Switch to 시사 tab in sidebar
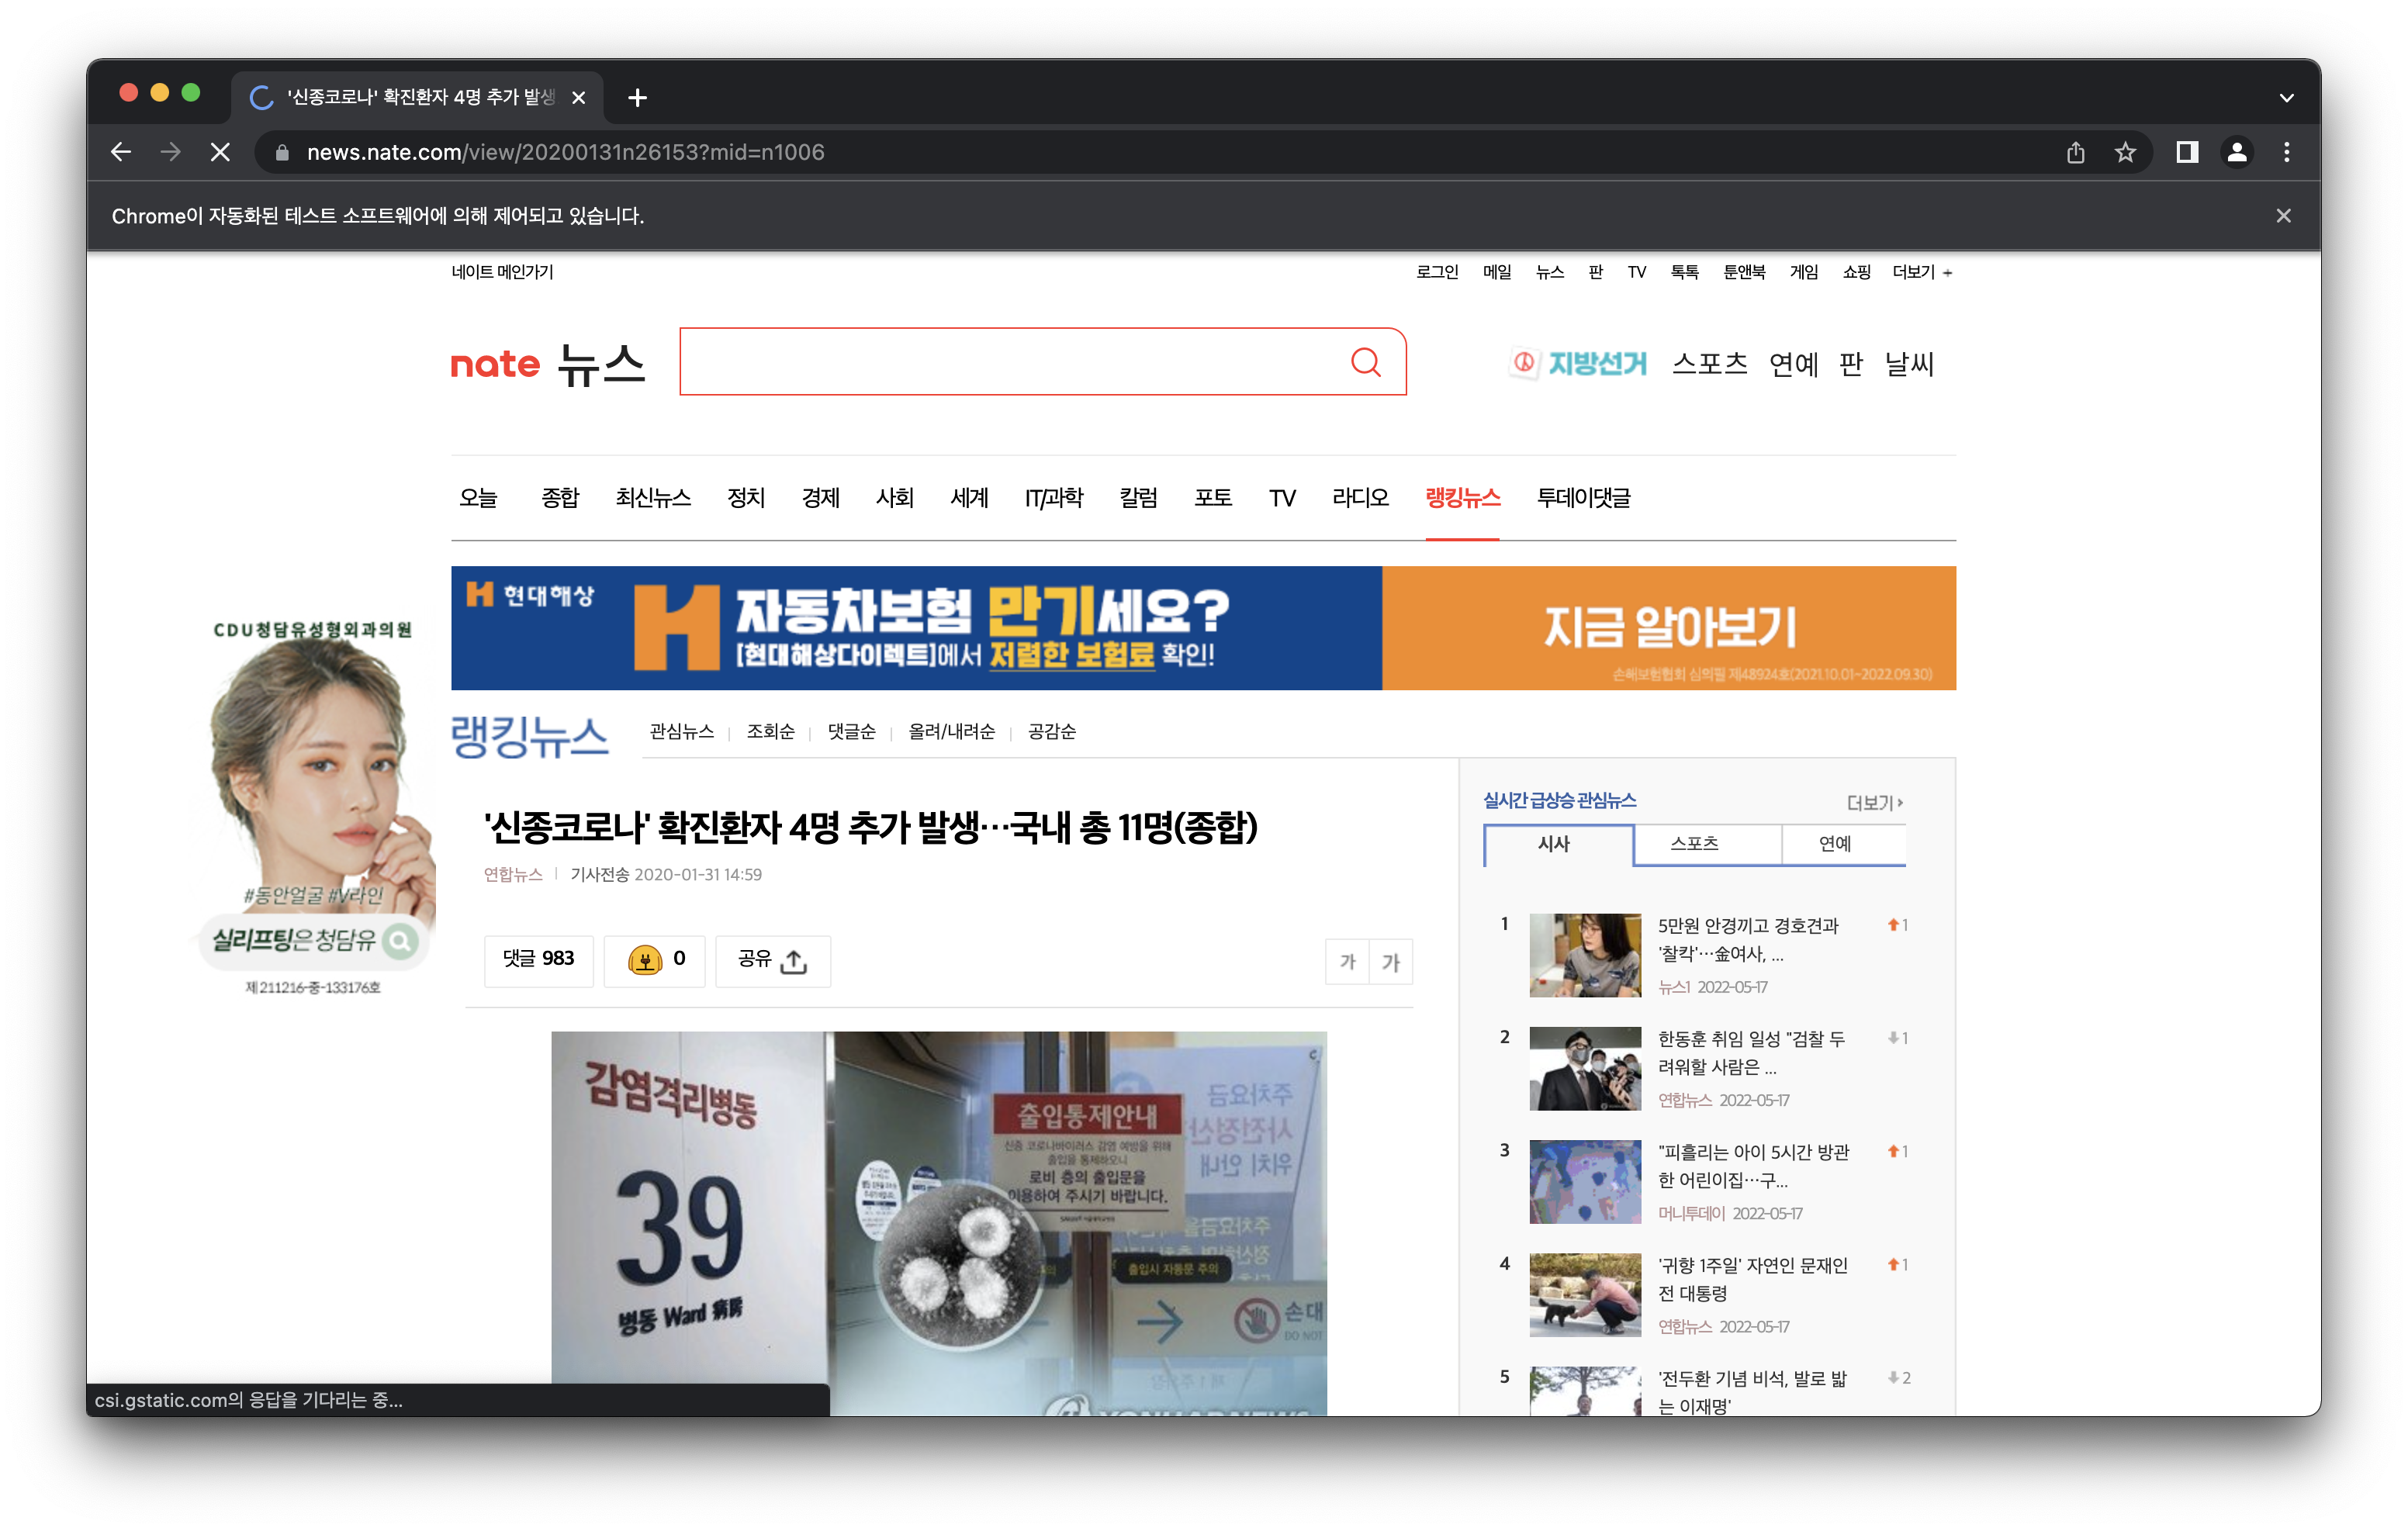 click(1558, 844)
